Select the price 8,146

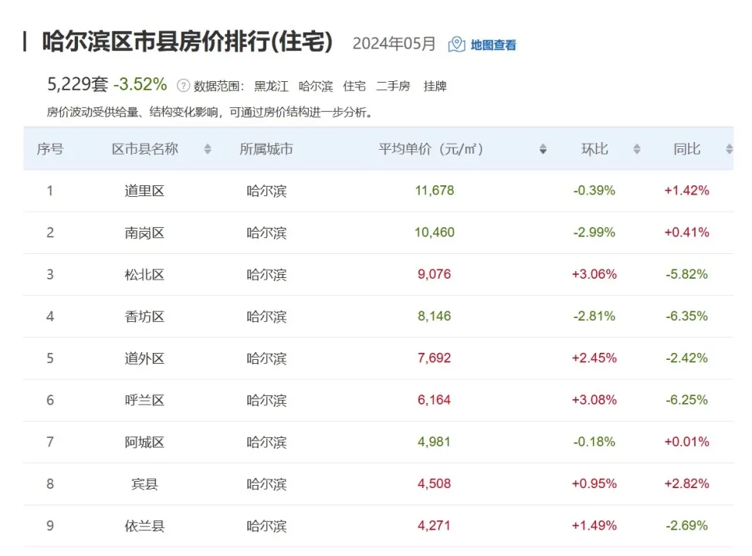pyautogui.click(x=435, y=316)
